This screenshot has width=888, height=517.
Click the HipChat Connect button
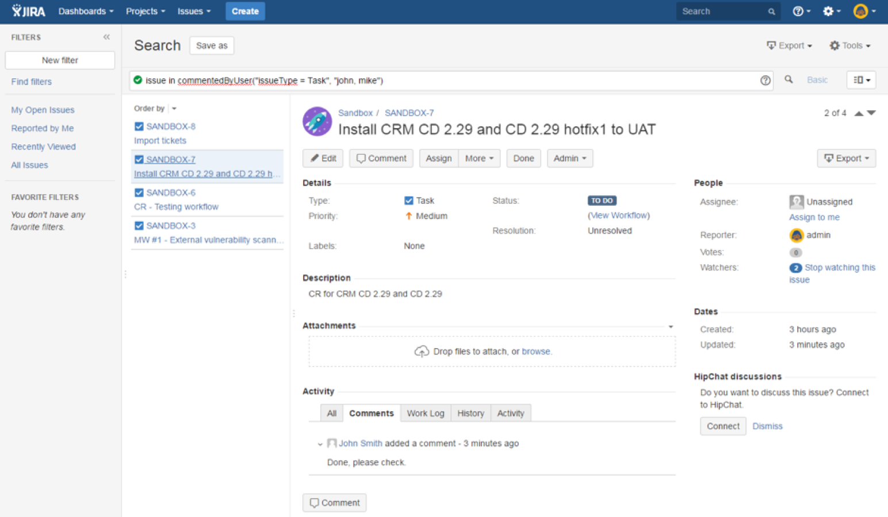(x=723, y=426)
